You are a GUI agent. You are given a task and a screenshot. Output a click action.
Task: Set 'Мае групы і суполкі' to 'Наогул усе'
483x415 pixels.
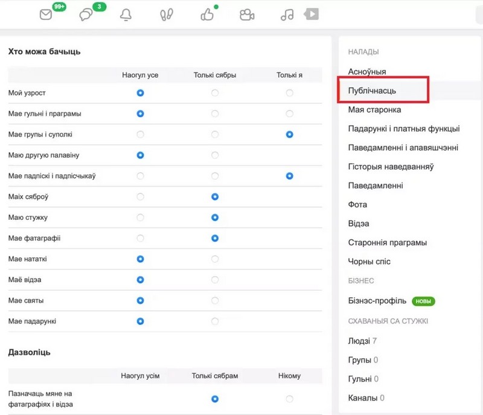pos(141,135)
